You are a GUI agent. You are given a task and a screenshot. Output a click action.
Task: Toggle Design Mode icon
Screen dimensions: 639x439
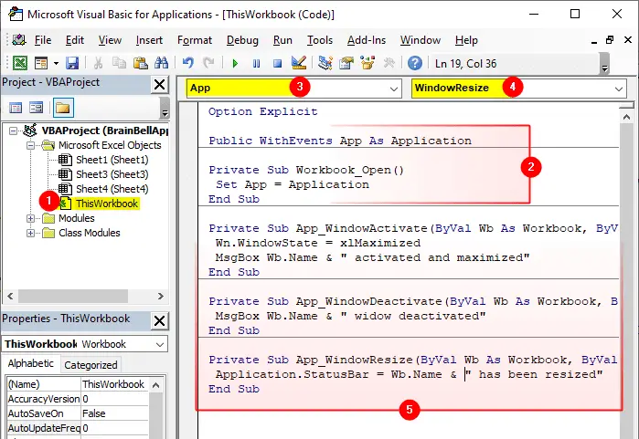point(299,63)
